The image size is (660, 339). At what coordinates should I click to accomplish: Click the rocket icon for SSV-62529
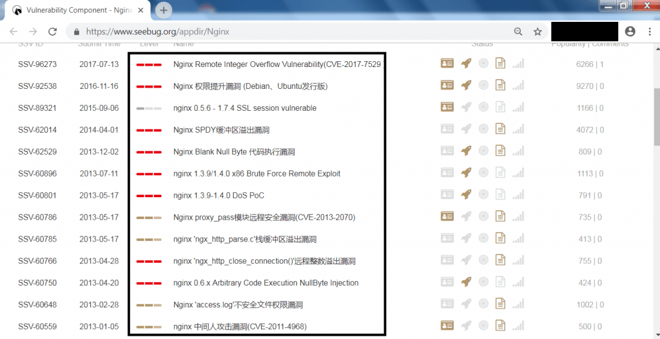click(x=465, y=151)
